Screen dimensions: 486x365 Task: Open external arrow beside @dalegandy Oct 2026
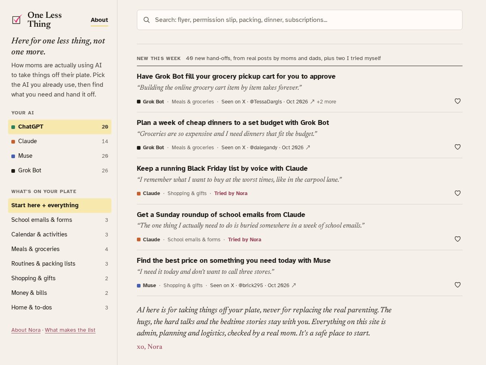click(x=308, y=148)
